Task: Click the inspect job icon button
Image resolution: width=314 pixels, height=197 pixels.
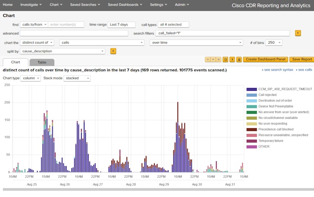Action: pyautogui.click(x=225, y=59)
